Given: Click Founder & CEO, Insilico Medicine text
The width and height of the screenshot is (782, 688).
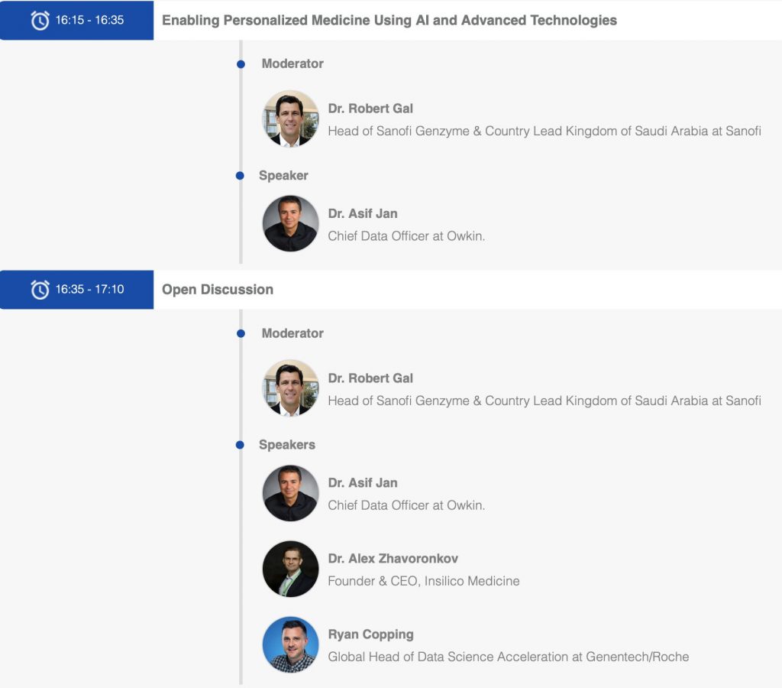Looking at the screenshot, I should coord(423,581).
